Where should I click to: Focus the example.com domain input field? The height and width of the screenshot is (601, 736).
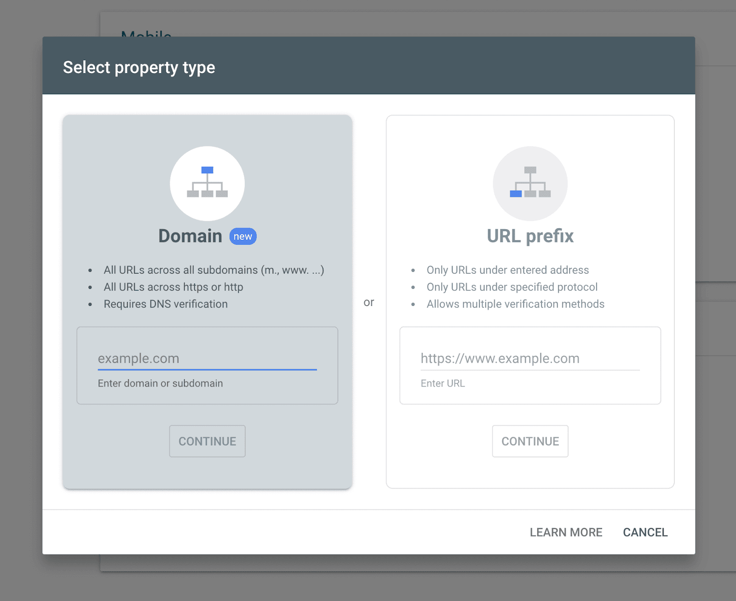point(207,358)
